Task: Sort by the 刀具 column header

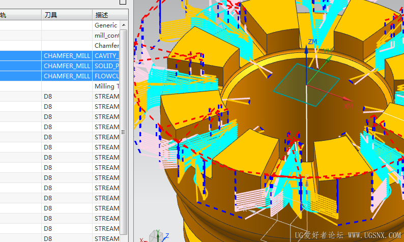Action: coord(67,15)
